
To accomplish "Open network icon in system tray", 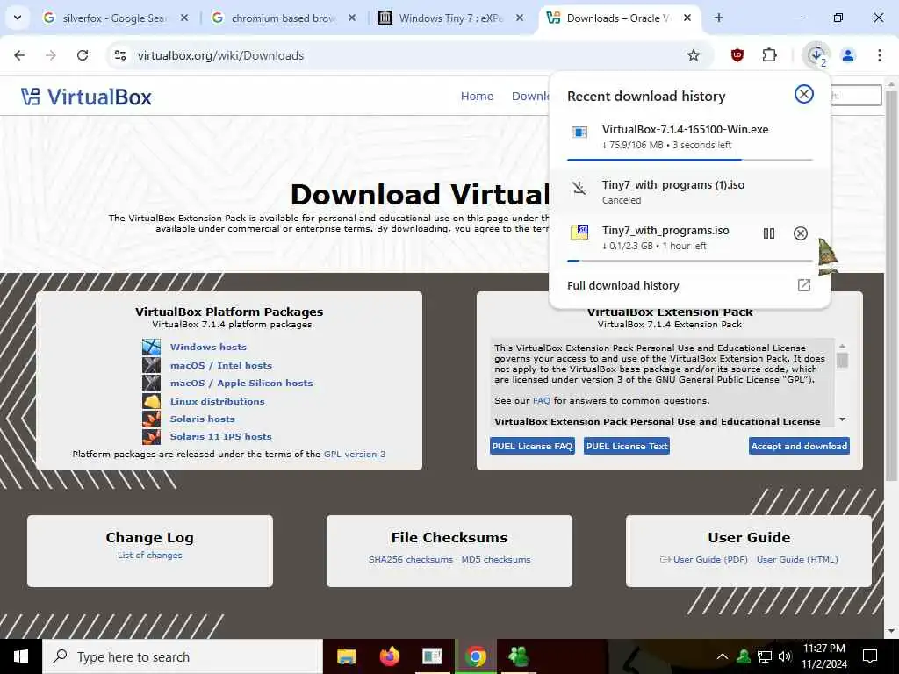I will 765,656.
